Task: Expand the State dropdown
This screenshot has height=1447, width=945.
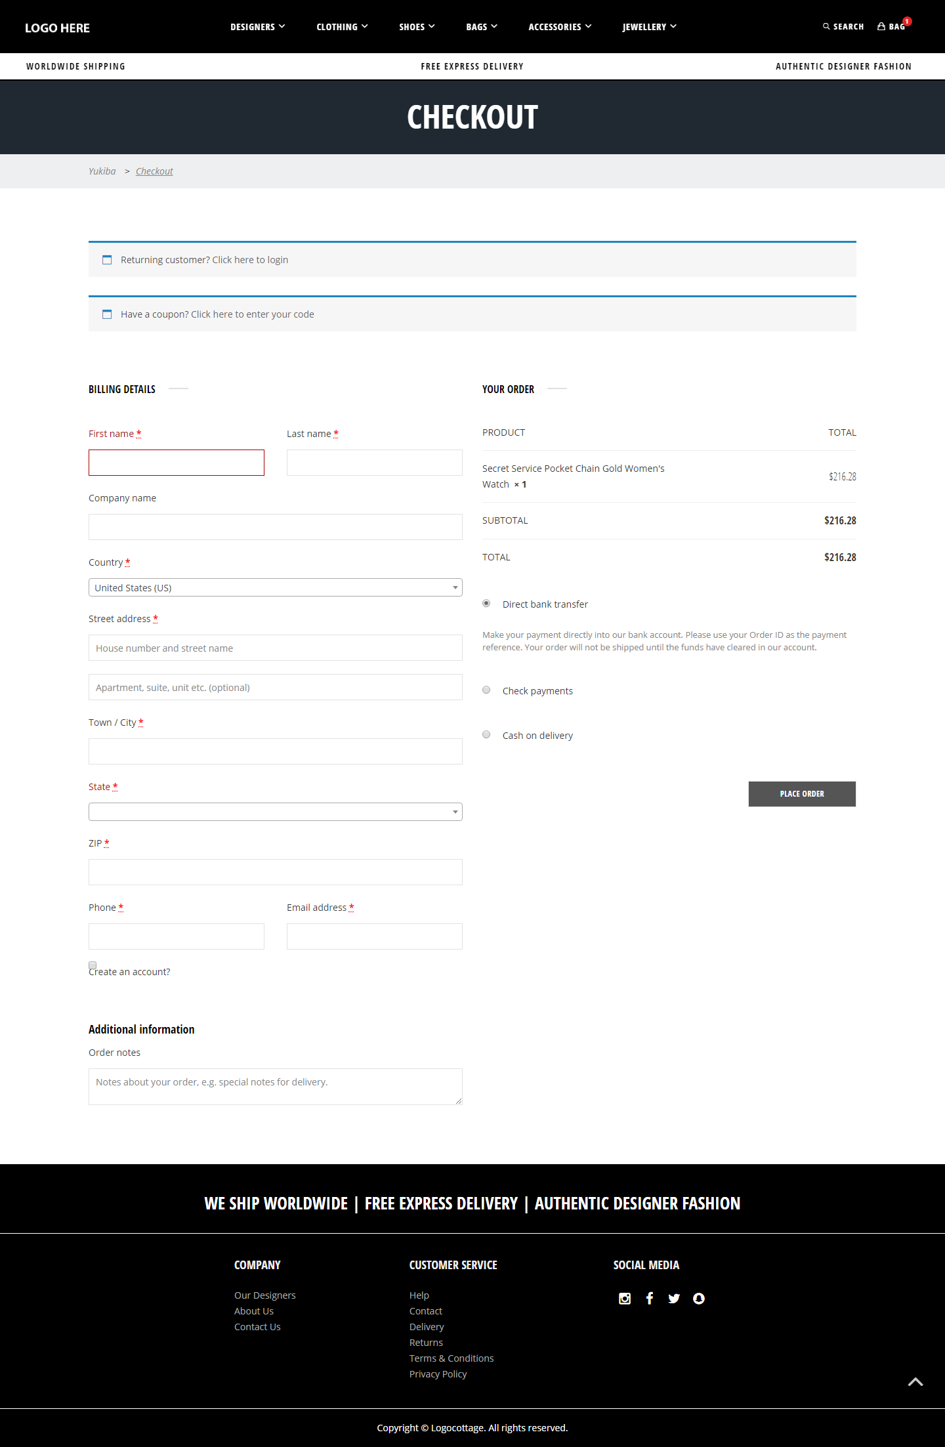Action: (276, 812)
